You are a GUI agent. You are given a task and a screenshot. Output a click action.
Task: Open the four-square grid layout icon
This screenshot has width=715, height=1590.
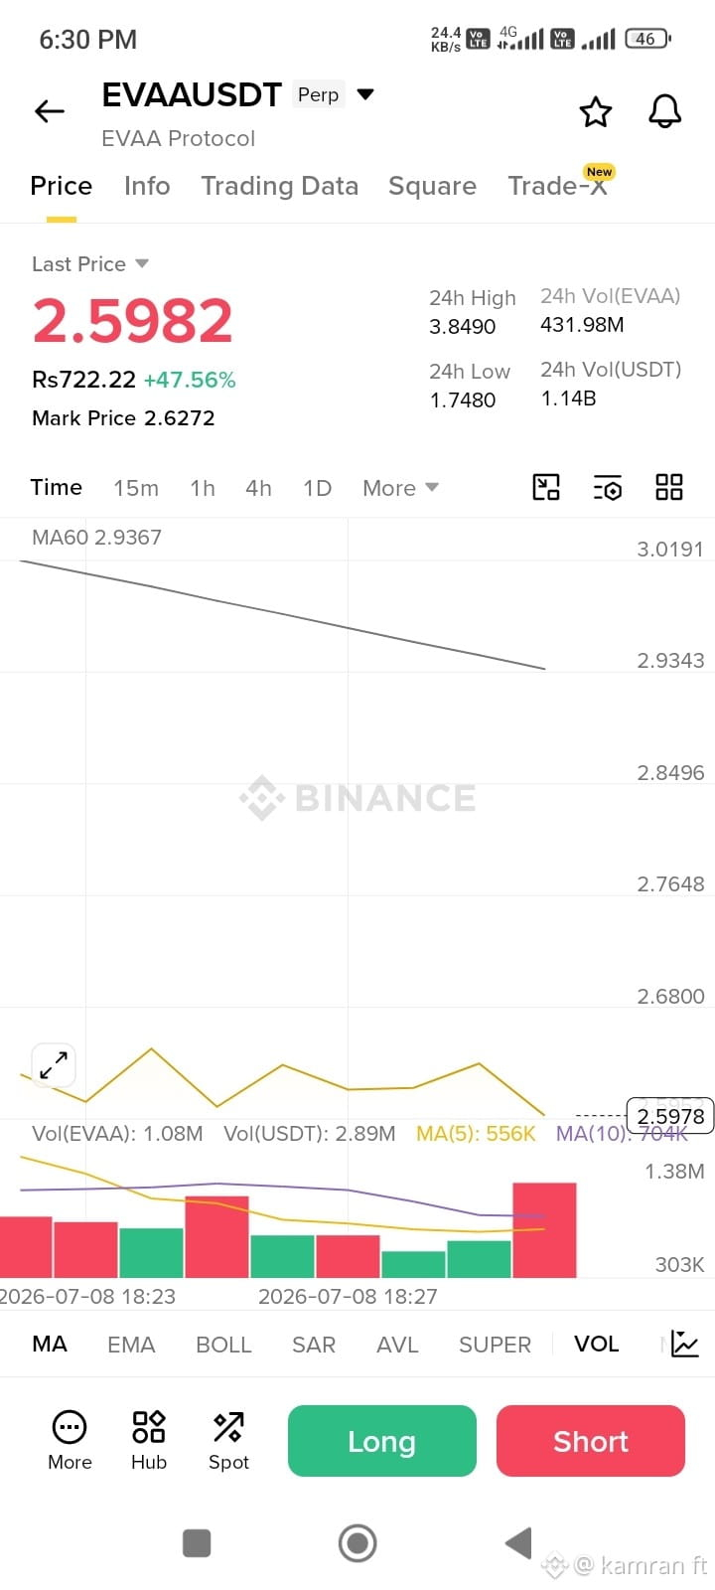click(x=669, y=487)
